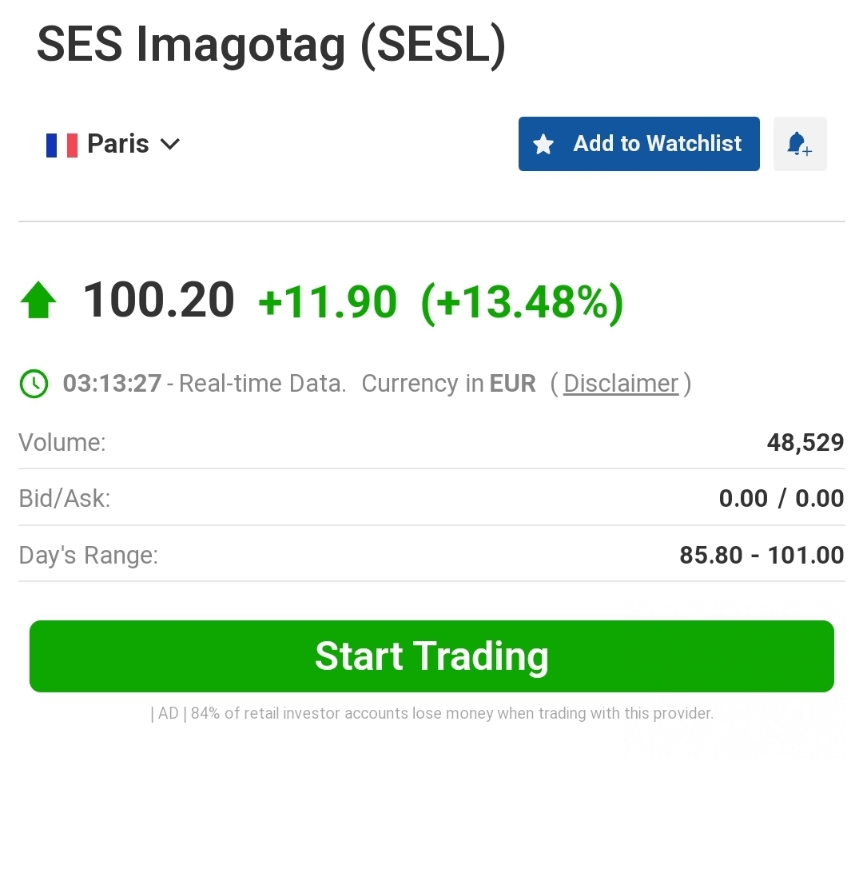This screenshot has height=869, width=863.
Task: Tap the green Start Trading button
Action: pyautogui.click(x=431, y=656)
